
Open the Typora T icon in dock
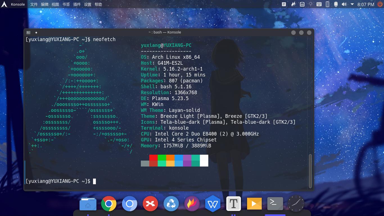pyautogui.click(x=234, y=204)
